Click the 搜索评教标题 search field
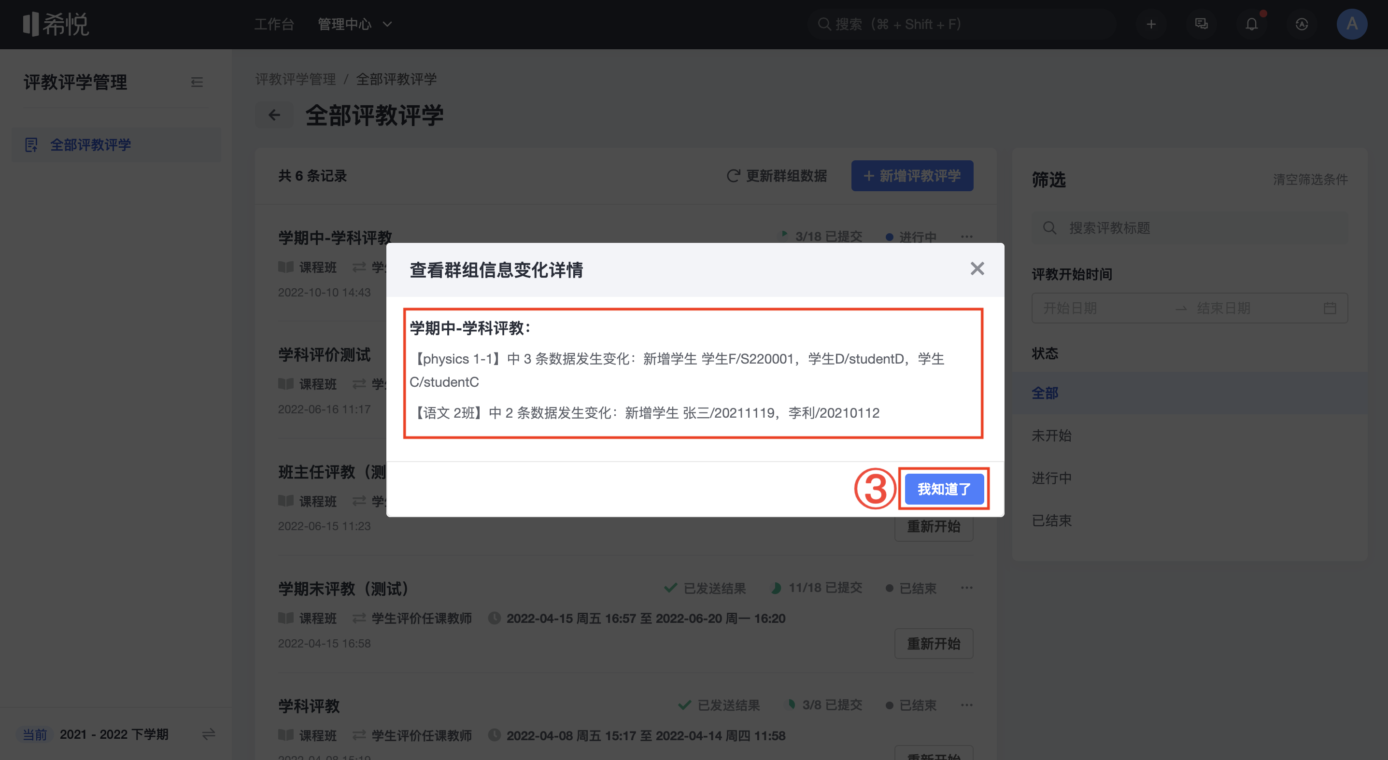This screenshot has height=760, width=1388. pos(1190,228)
